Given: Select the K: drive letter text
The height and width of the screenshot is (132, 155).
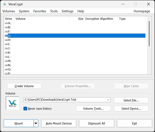Looking at the screenshot, I should (x=9, y=53).
